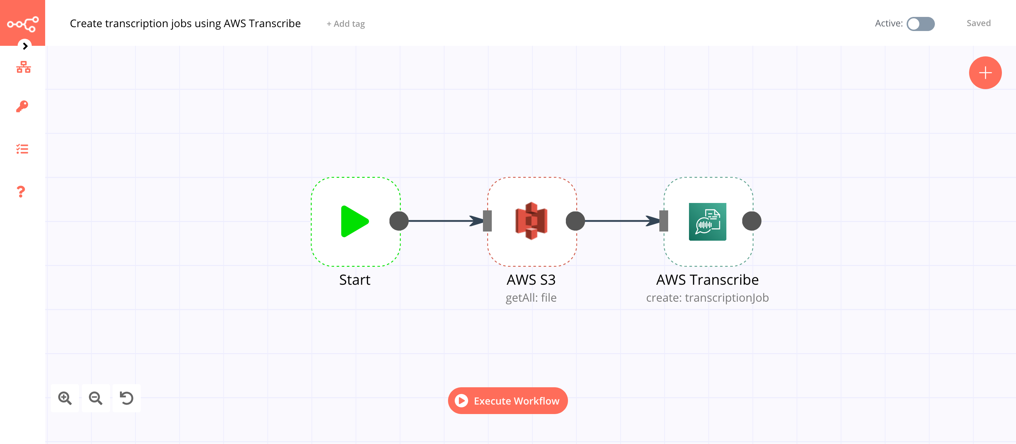Expand the collapsed left sidebar
Viewport: 1016px width, 444px height.
(25, 46)
